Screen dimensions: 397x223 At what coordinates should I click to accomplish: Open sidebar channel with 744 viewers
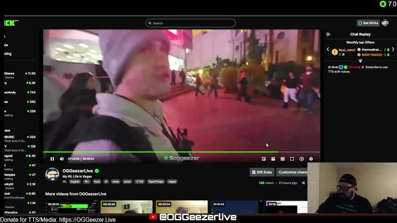pyautogui.click(x=20, y=92)
